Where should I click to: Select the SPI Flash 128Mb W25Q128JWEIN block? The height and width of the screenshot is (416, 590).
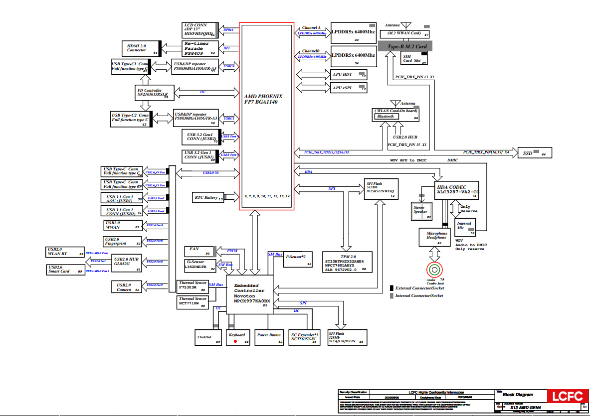347,337
